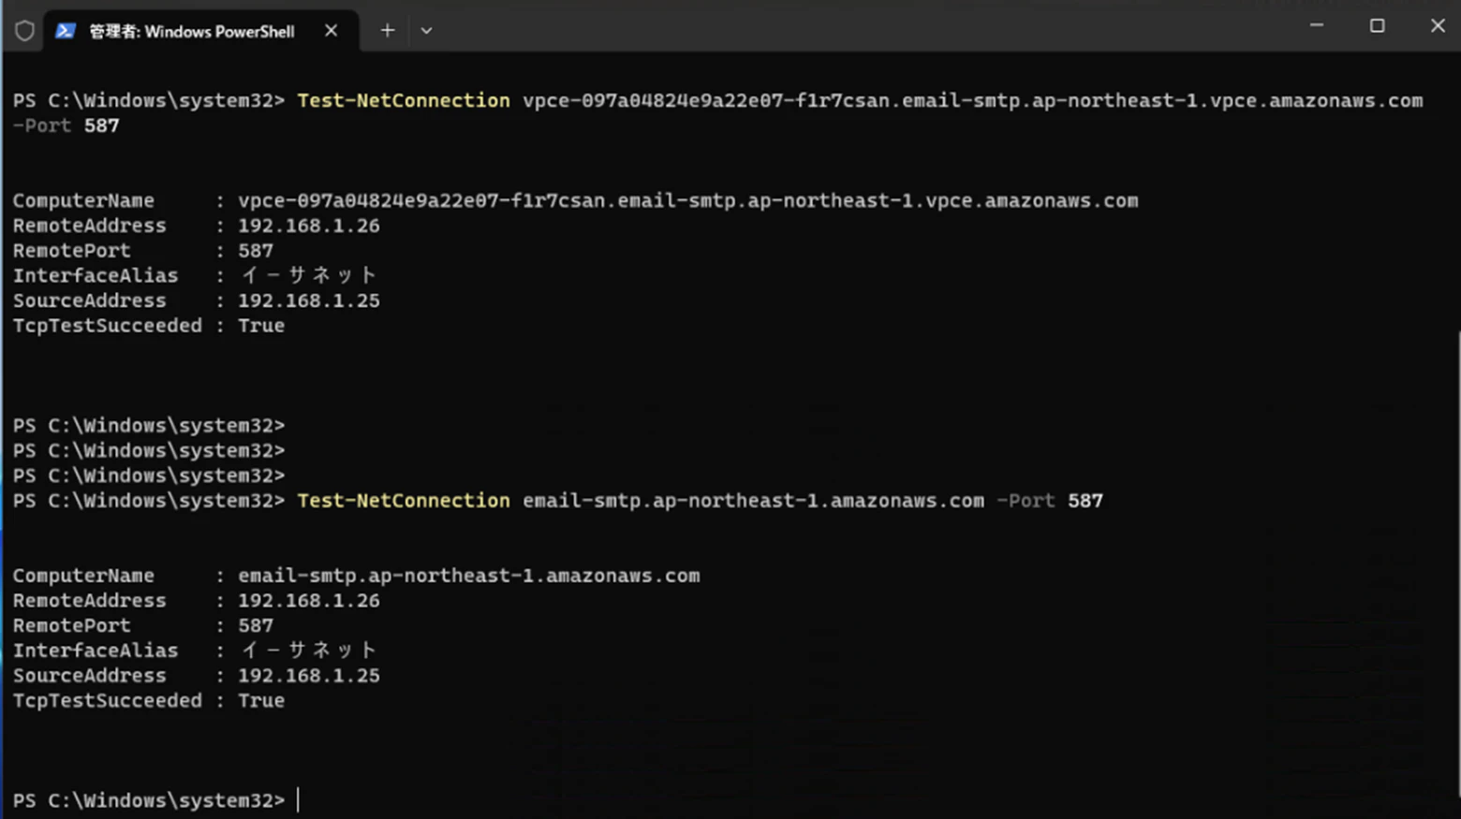The width and height of the screenshot is (1461, 819).
Task: Maximize the terminal window
Action: click(1377, 25)
